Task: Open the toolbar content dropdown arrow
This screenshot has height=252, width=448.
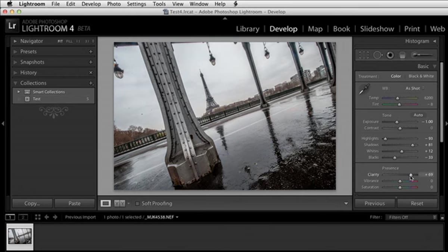Action: 346,204
